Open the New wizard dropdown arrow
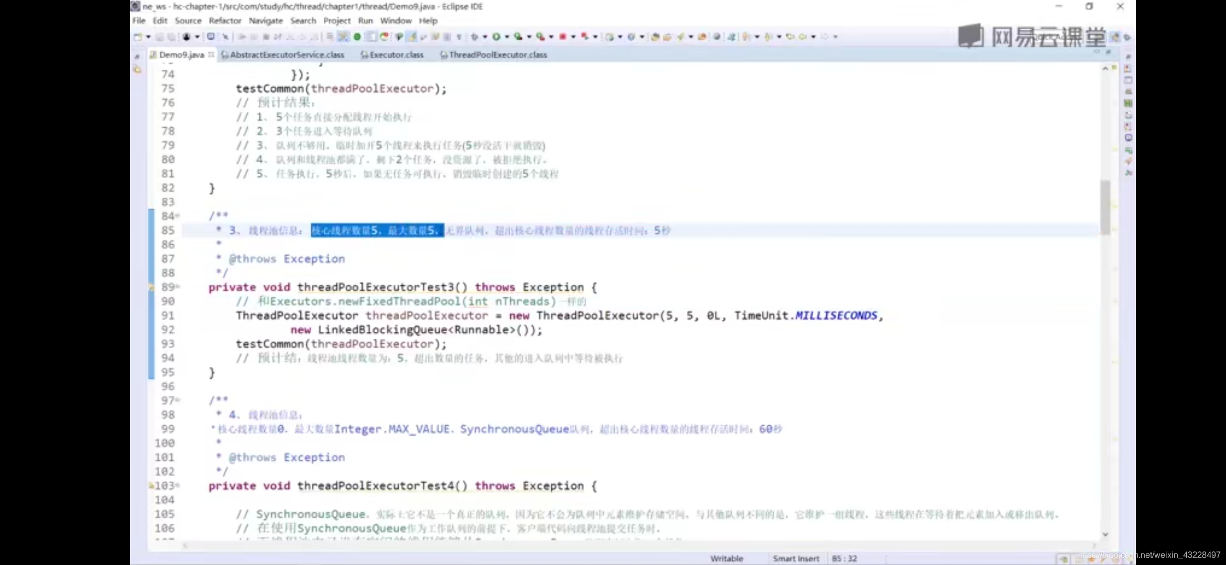The height and width of the screenshot is (565, 1226). point(148,37)
